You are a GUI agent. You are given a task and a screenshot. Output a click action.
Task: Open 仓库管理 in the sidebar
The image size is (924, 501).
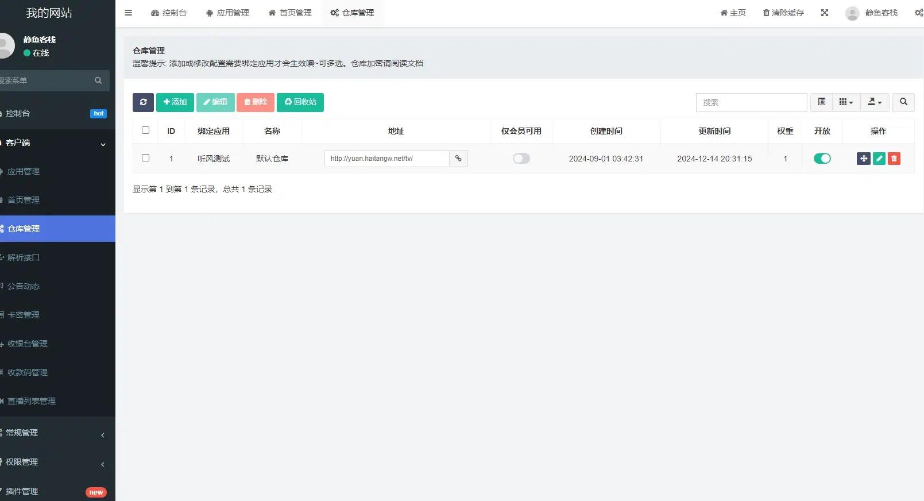click(x=57, y=229)
